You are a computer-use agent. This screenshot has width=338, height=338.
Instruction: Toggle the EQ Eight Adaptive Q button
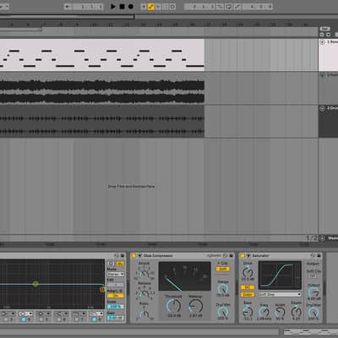coord(116,296)
